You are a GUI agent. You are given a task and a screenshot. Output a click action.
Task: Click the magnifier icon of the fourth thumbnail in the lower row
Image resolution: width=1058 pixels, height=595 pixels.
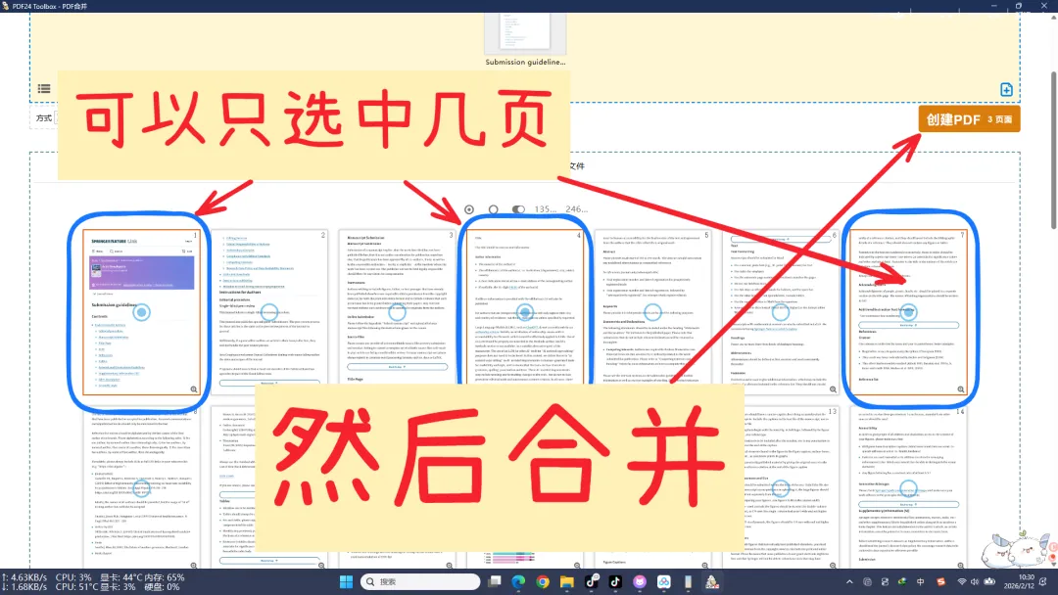(577, 566)
